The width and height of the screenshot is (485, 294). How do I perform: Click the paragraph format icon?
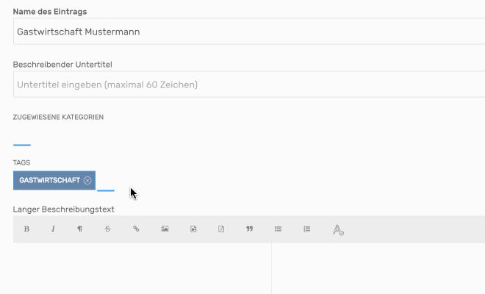pyautogui.click(x=79, y=229)
